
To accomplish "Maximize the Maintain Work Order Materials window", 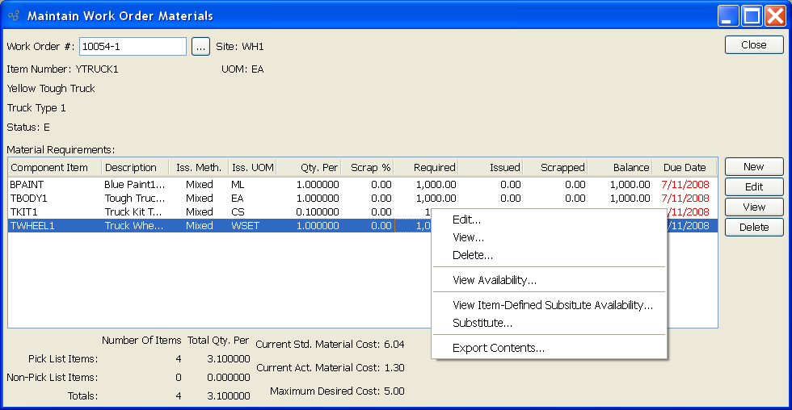I will click(752, 15).
